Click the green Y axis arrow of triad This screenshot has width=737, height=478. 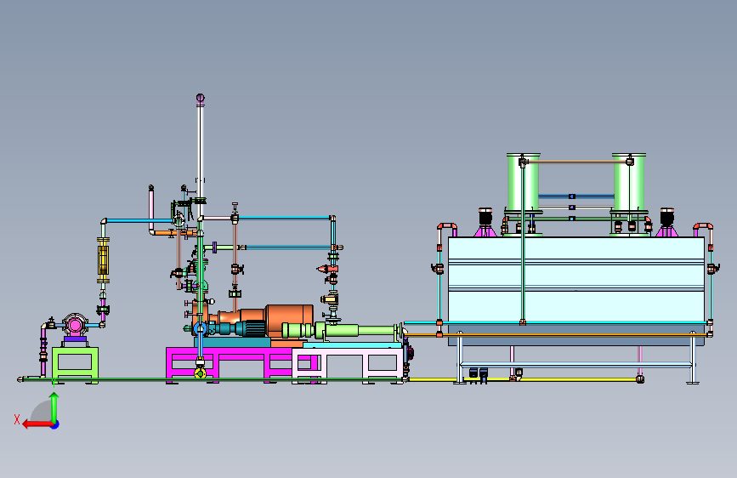coord(54,407)
